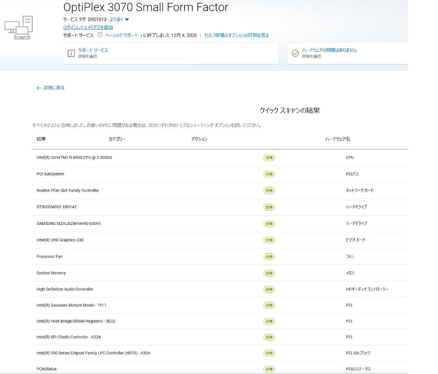
Task: Click the 合格 badge for System Memory
Action: [269, 273]
